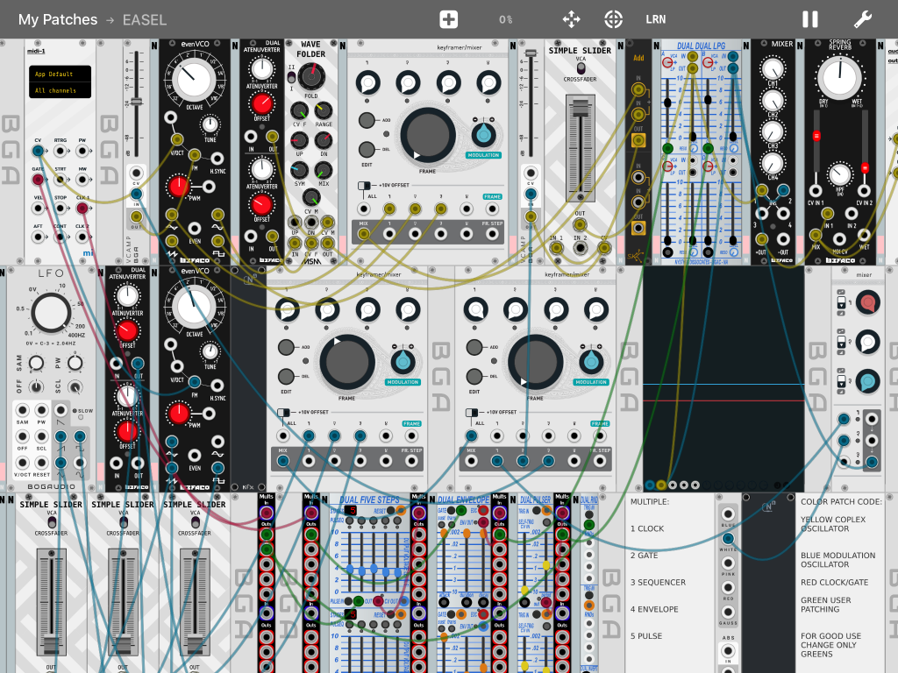Click the Wave Folder RANGE knob

coord(323,110)
